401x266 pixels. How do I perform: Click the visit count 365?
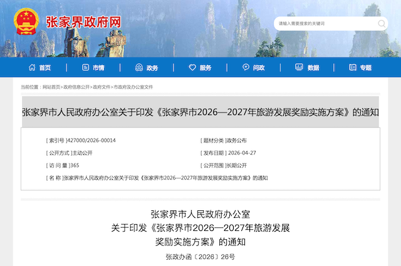[75, 166]
